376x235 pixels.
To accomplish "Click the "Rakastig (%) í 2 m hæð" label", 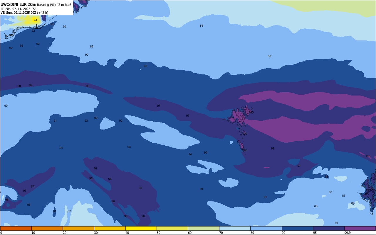I will click(x=54, y=5).
